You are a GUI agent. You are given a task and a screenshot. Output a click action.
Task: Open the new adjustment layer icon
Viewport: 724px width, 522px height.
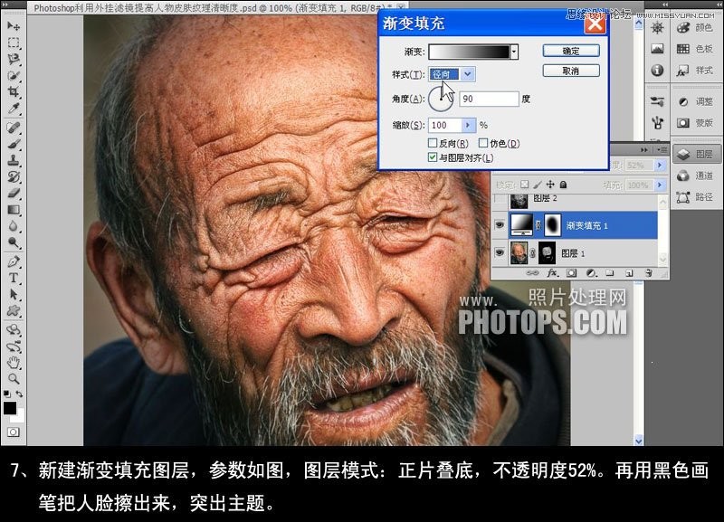click(590, 271)
